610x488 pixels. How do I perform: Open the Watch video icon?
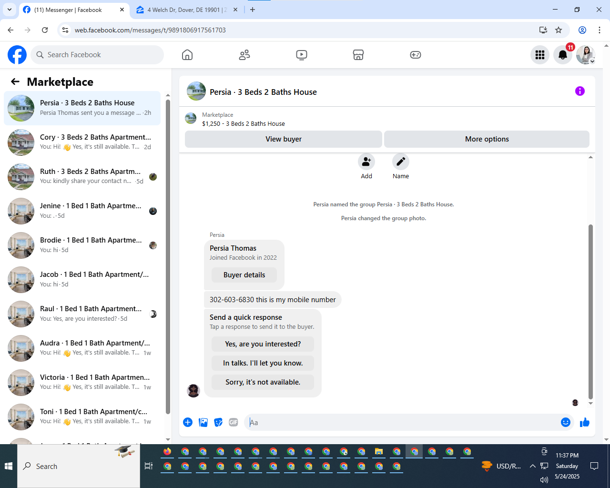pyautogui.click(x=301, y=55)
